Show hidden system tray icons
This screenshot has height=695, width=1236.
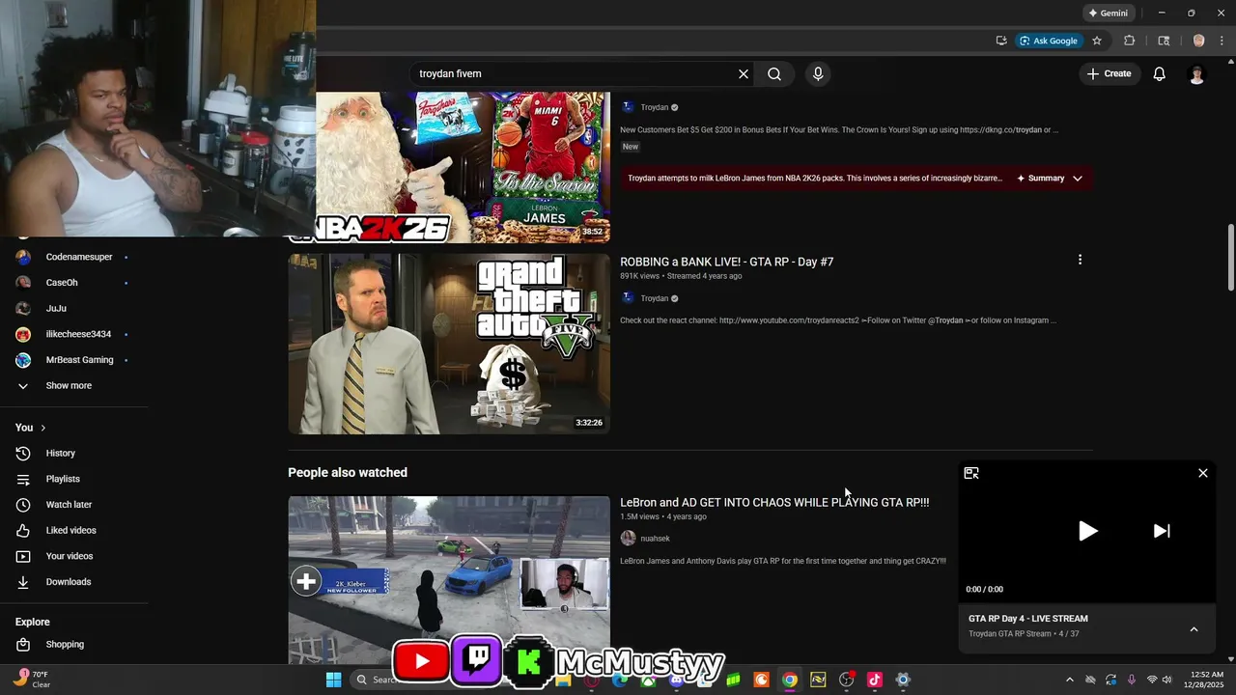point(1069,680)
